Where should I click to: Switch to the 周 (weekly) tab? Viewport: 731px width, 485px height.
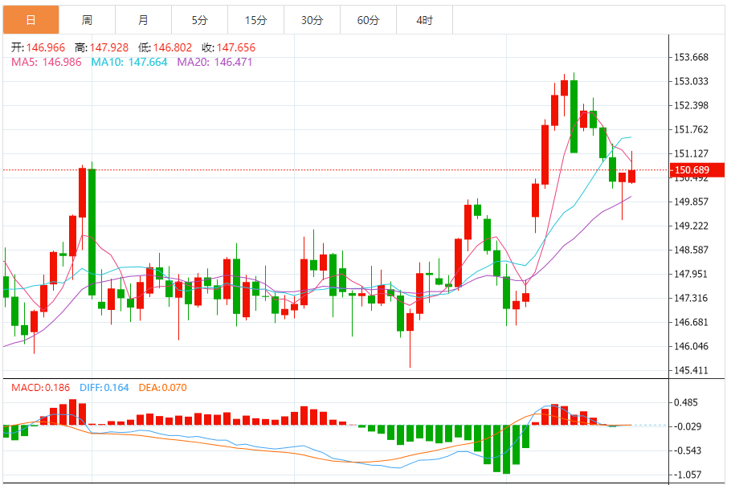tap(87, 20)
